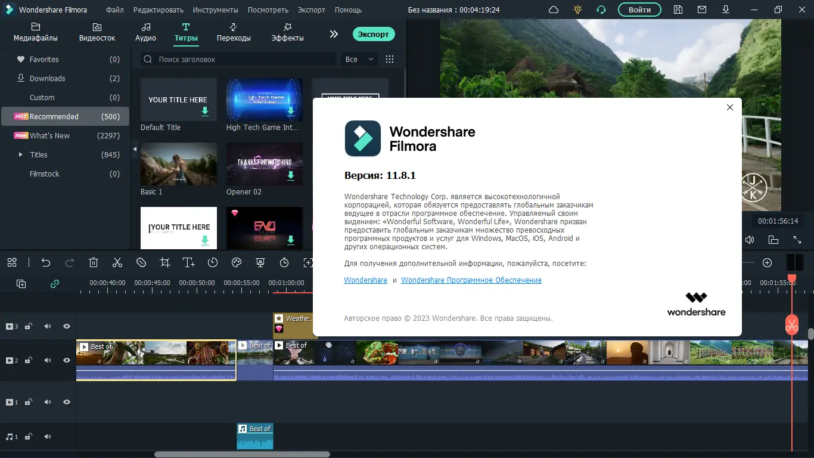Open the Файл menu

[114, 10]
